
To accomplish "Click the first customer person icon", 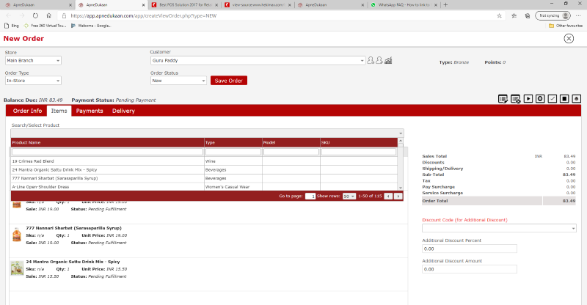I will click(x=371, y=61).
